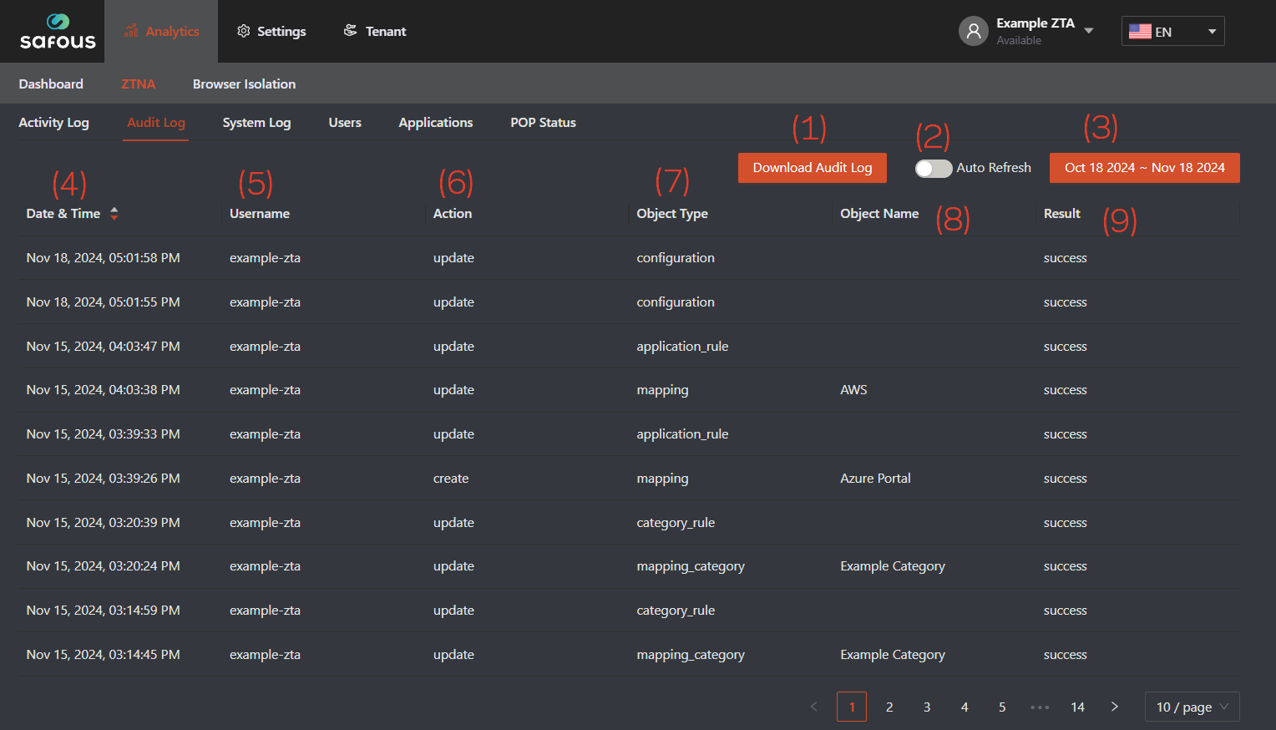Select the POP Status tab

point(543,122)
